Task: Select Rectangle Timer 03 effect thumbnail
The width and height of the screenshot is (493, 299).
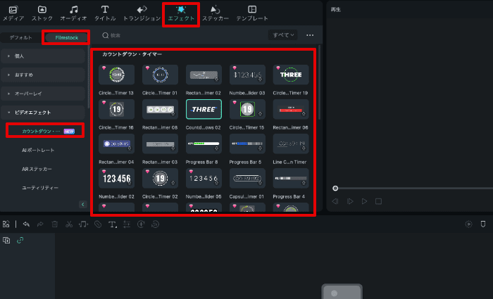Action: (160, 144)
